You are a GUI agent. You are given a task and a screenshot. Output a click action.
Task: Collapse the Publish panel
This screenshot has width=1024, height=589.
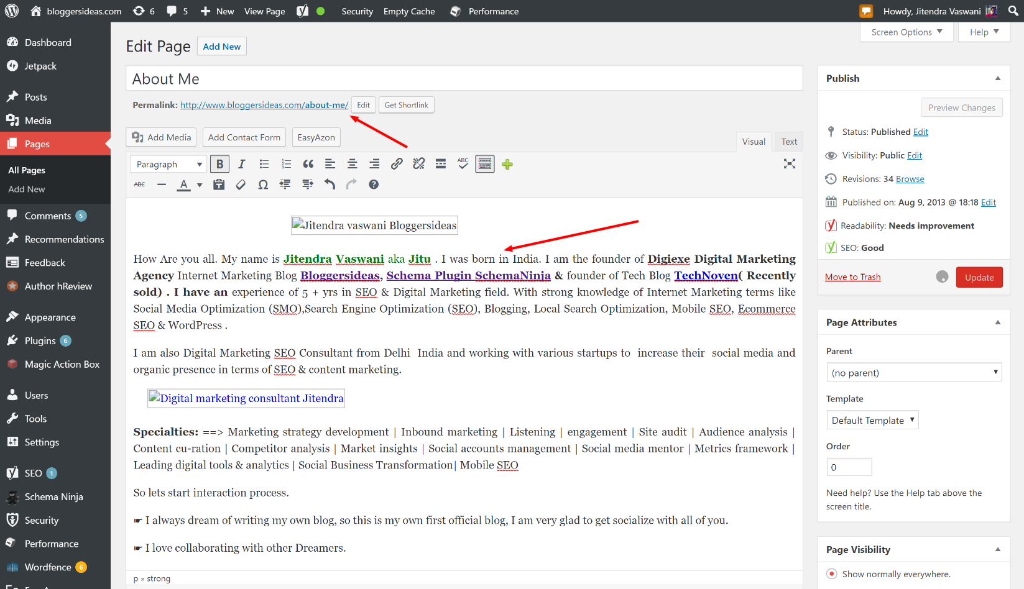tap(997, 78)
